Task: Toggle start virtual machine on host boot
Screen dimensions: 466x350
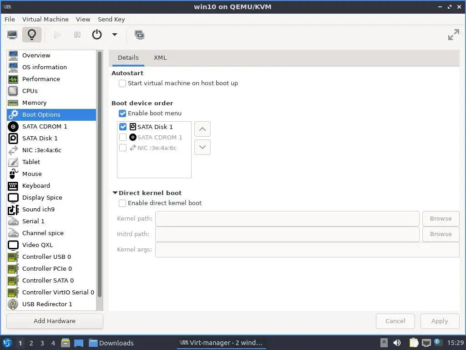Action: [x=122, y=83]
